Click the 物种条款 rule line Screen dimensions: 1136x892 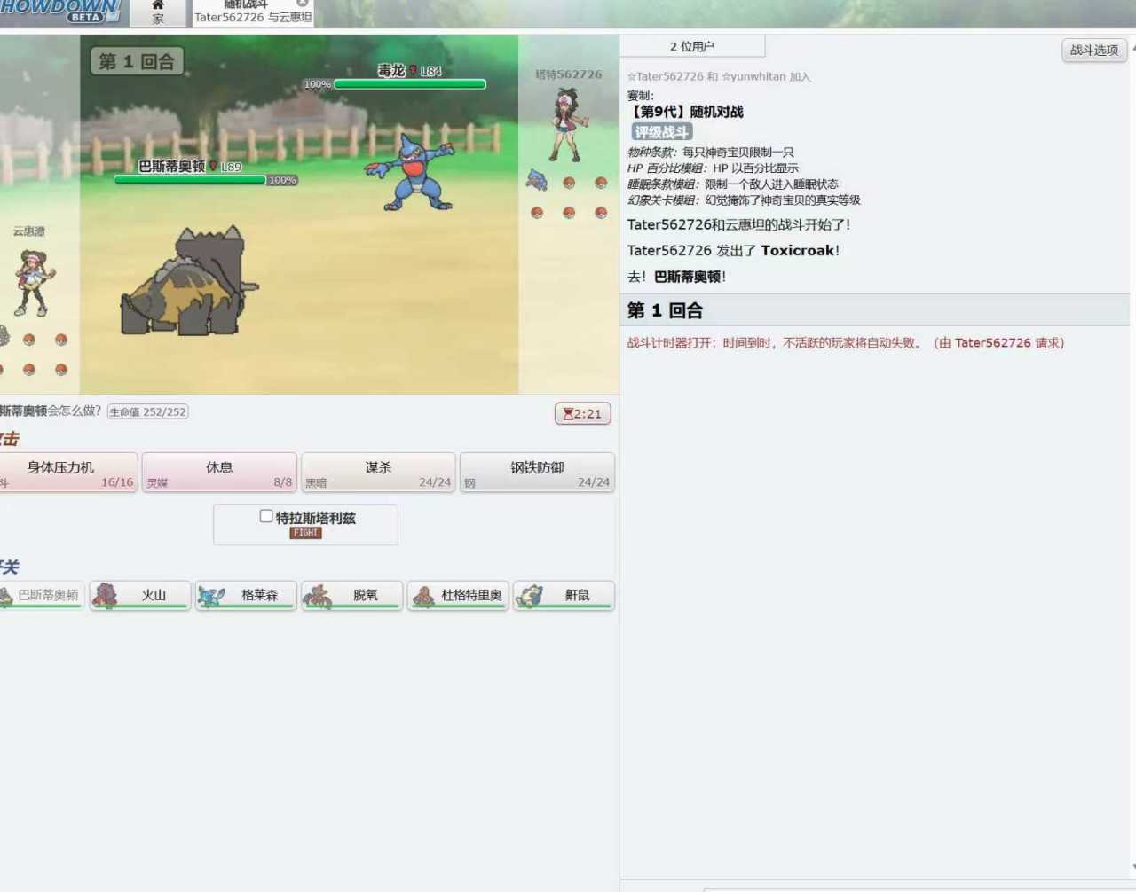click(711, 153)
